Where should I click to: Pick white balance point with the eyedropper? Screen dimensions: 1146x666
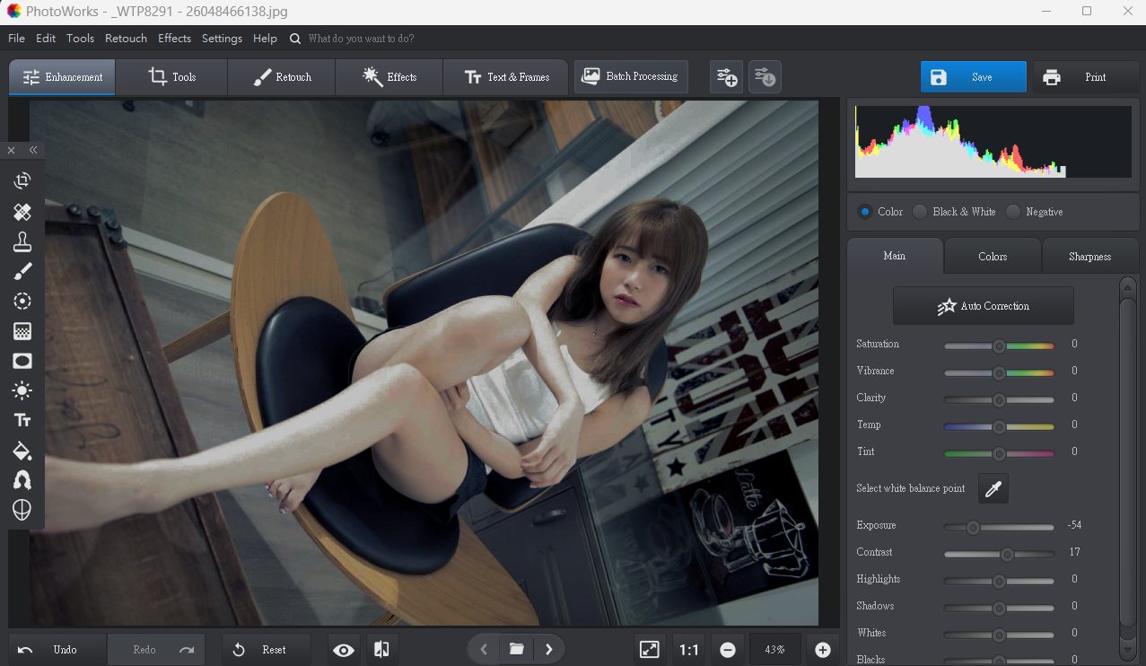click(x=993, y=488)
